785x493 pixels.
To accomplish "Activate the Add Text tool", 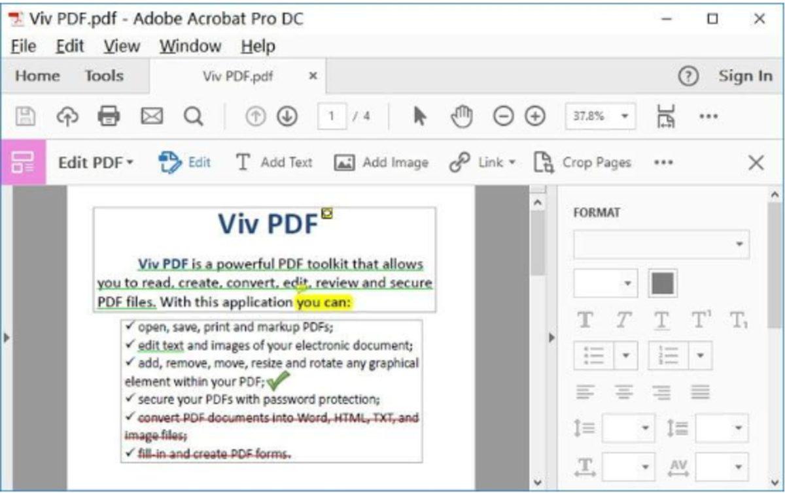I will 275,163.
